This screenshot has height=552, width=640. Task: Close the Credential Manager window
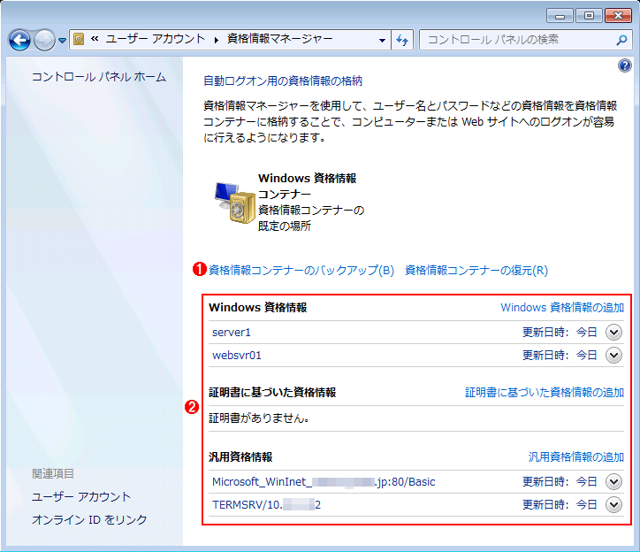[x=618, y=16]
